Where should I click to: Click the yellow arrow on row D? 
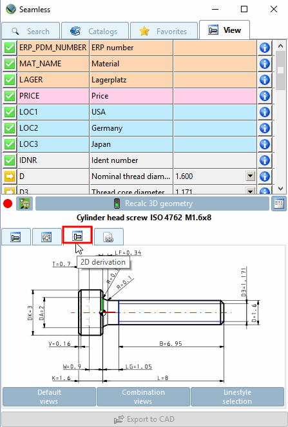tap(10, 176)
